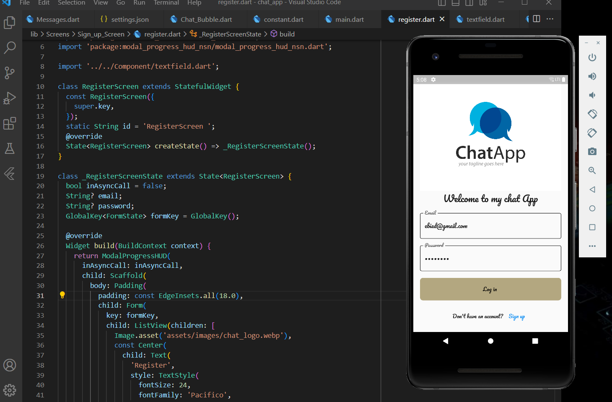Image resolution: width=612 pixels, height=402 pixels.
Task: Open the Extensions view
Action: point(9,123)
